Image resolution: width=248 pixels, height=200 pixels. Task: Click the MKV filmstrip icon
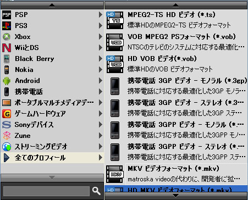(115, 174)
